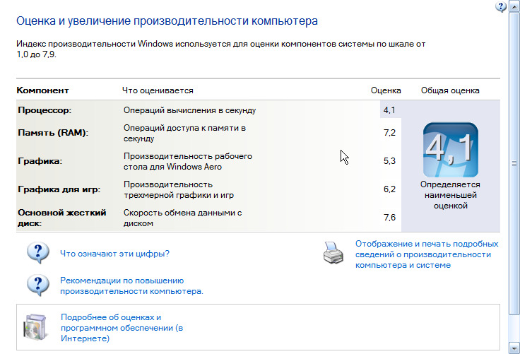Open 'Отображение и печать подробных сведений' link
Screen dimensions: 520x354
[x=426, y=254]
